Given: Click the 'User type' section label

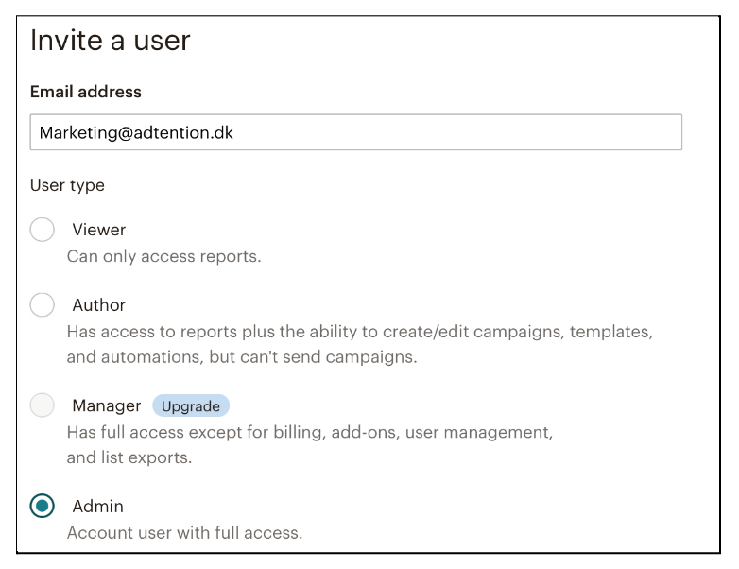Looking at the screenshot, I should [67, 185].
